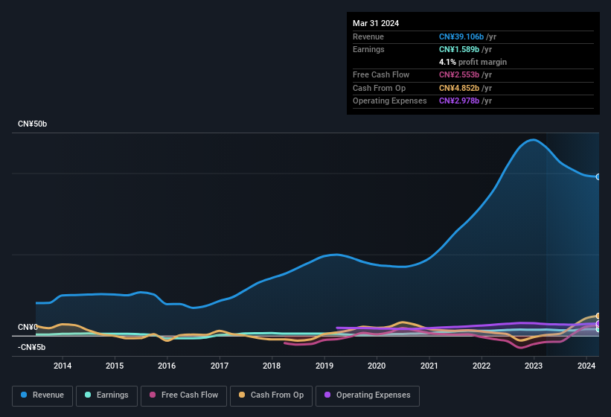Image resolution: width=611 pixels, height=417 pixels.
Task: Toggle the Free Cash Flow legend button
Action: pos(184,395)
